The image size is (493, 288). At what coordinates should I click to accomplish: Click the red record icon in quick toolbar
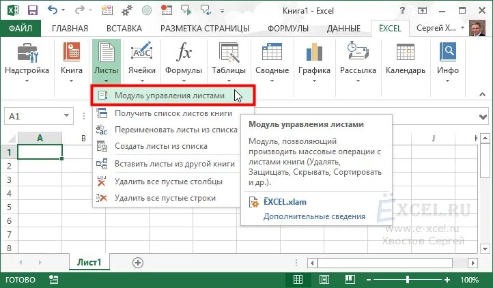pyautogui.click(x=167, y=10)
